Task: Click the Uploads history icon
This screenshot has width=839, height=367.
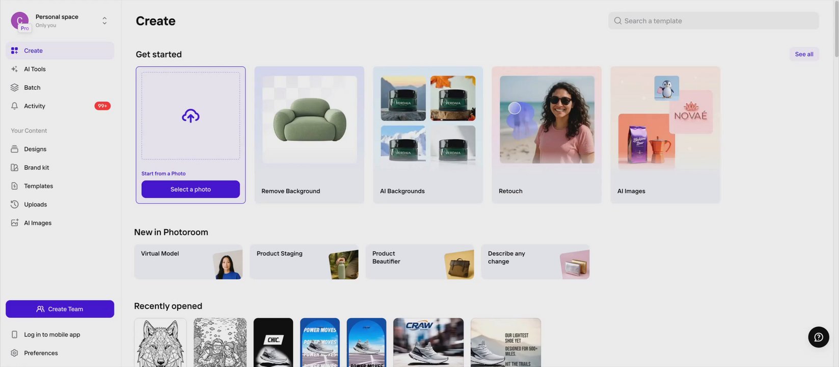Action: [14, 204]
